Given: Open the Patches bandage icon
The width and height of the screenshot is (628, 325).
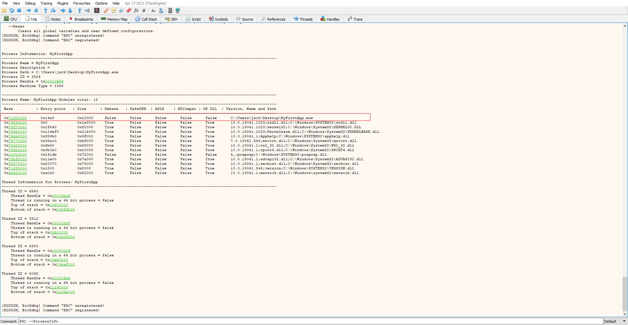Looking at the screenshot, I should [106, 10].
